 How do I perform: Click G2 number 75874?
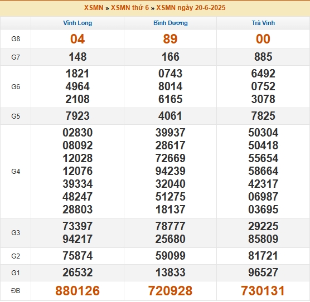pyautogui.click(x=77, y=256)
